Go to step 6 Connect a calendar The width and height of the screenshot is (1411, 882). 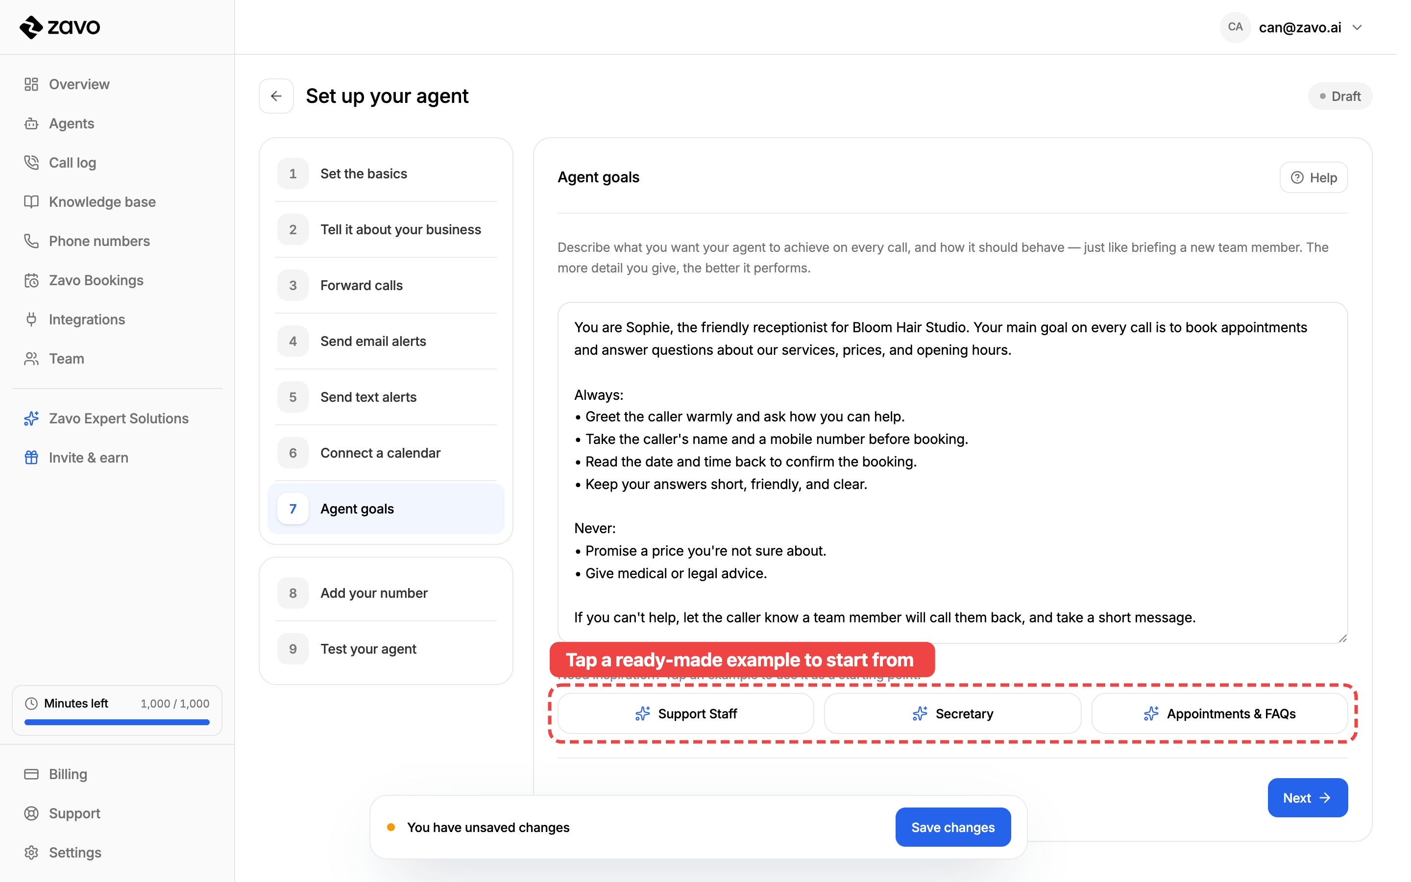pos(386,453)
